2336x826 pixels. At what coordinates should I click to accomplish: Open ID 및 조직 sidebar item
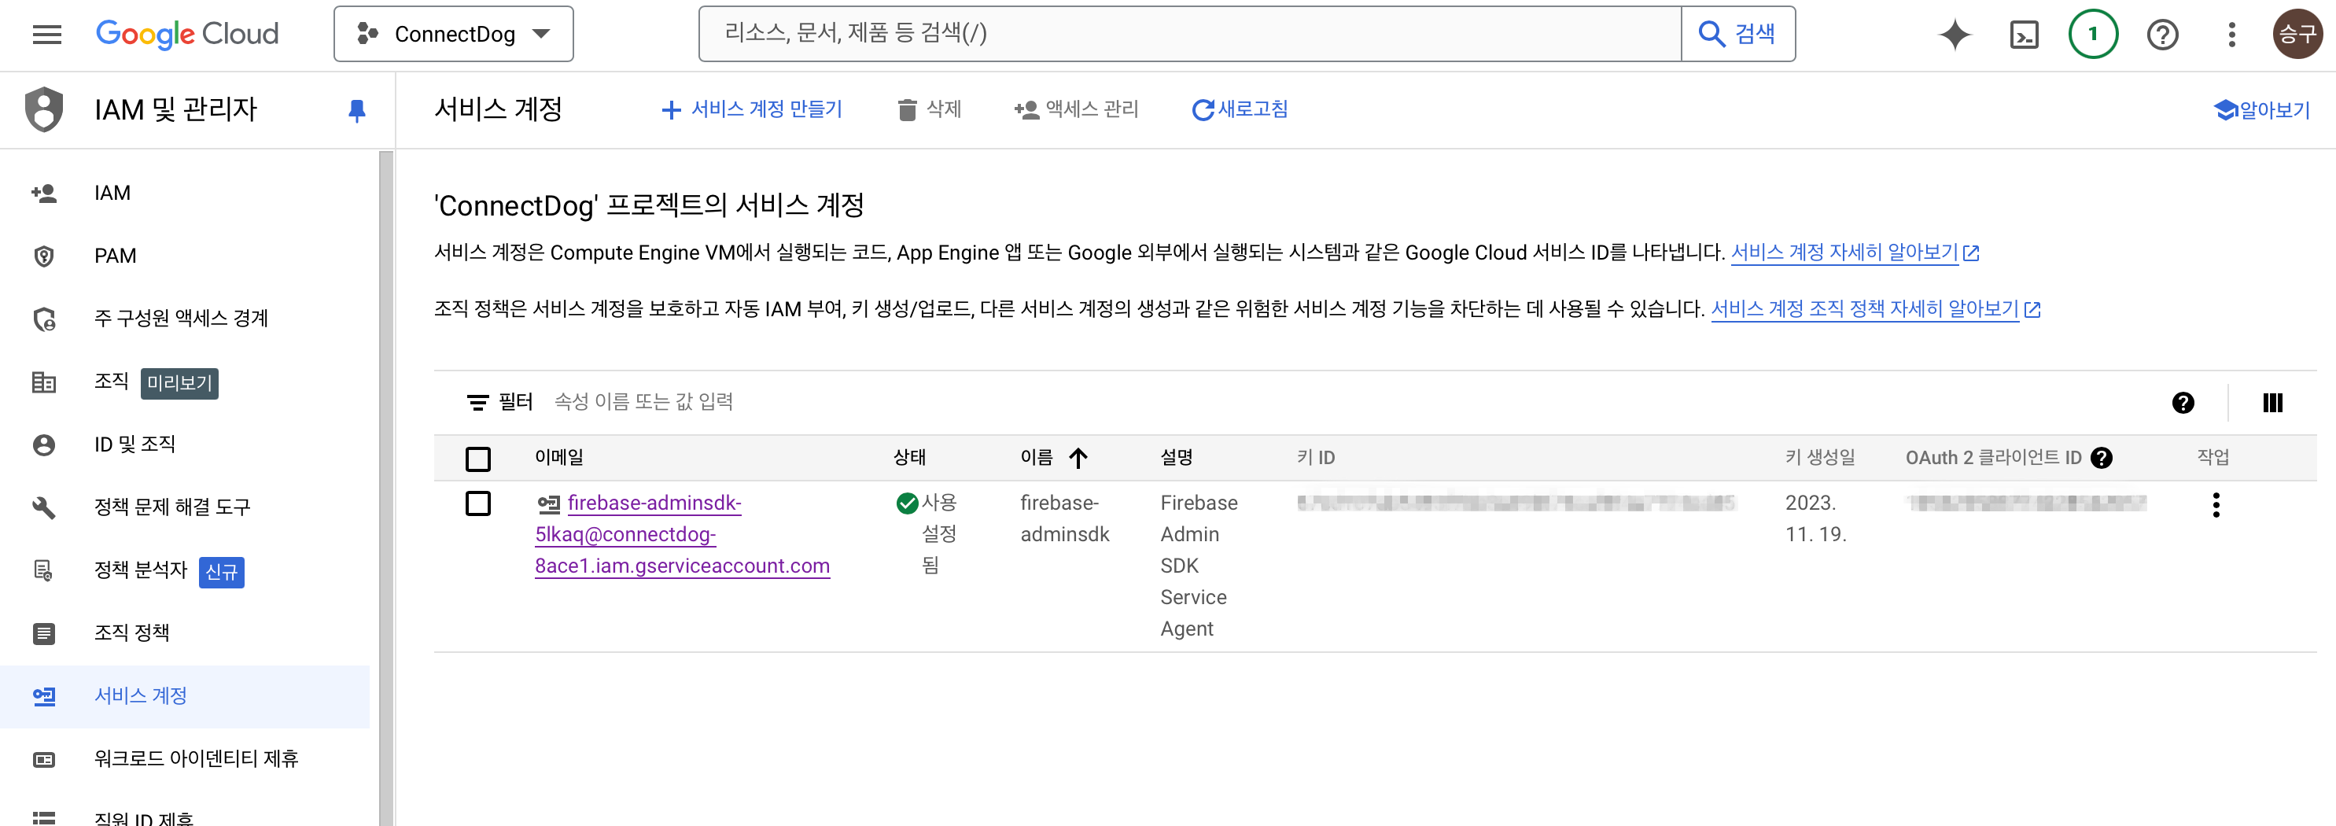pos(185,444)
